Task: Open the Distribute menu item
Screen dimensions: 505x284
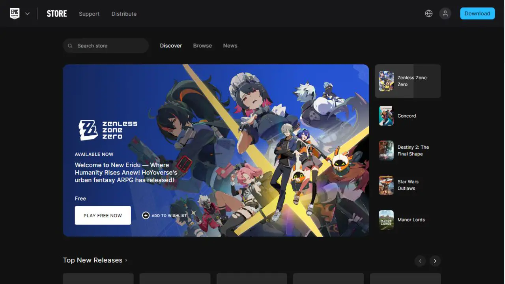Action: (124, 14)
